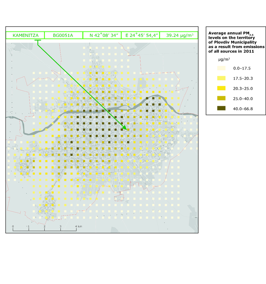Click the 0.0–17.5 legend color swatch

221,68
